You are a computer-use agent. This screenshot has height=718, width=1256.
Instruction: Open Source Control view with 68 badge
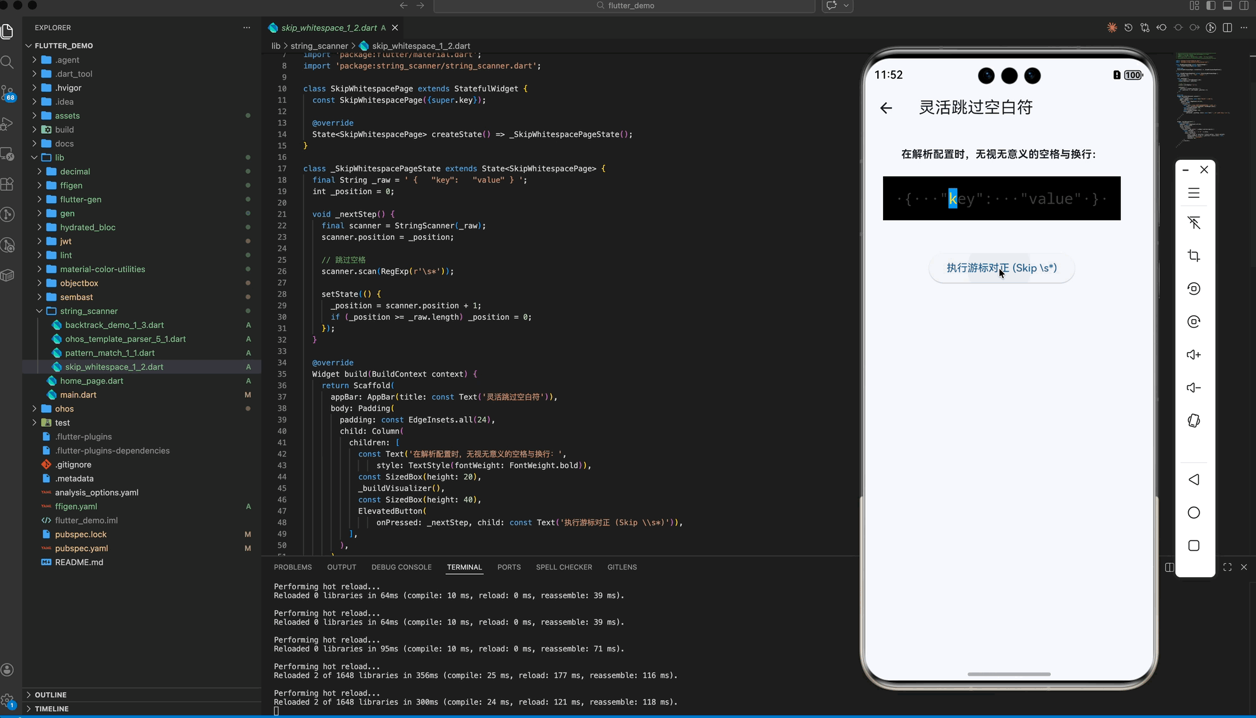pos(8,93)
